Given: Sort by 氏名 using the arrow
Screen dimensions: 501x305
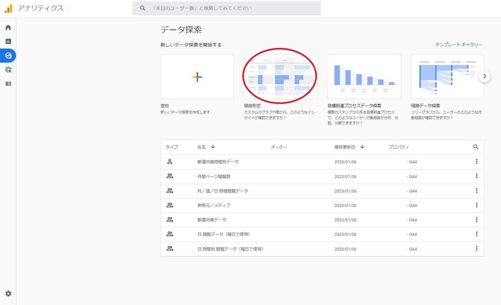Looking at the screenshot, I should pyautogui.click(x=213, y=147).
